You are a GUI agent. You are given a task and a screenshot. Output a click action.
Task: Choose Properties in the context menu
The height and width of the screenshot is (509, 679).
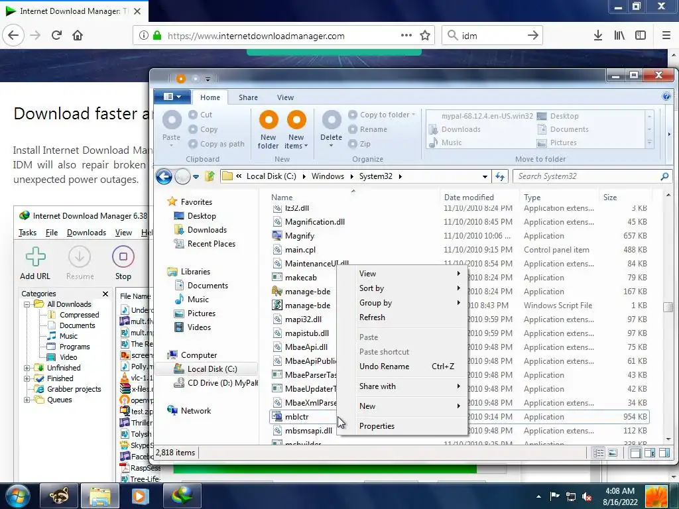click(377, 426)
